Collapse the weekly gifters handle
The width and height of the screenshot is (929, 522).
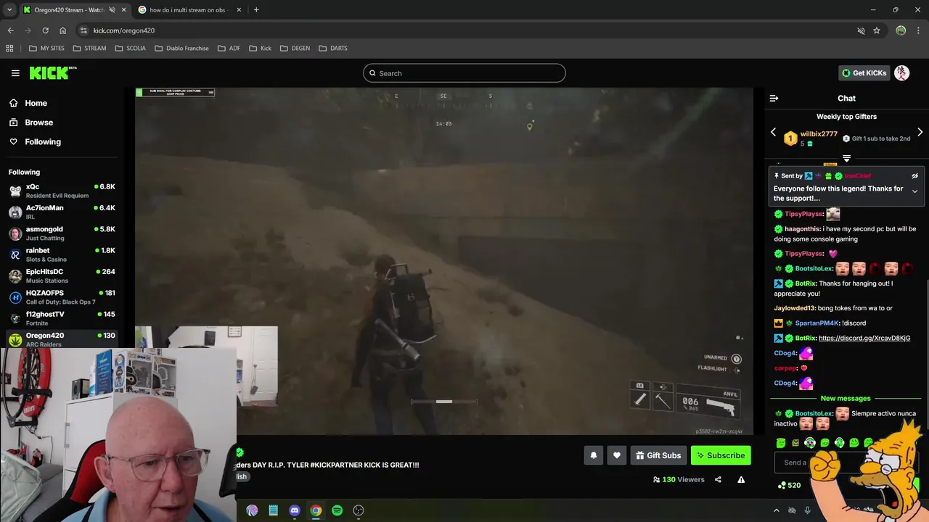[x=846, y=158]
